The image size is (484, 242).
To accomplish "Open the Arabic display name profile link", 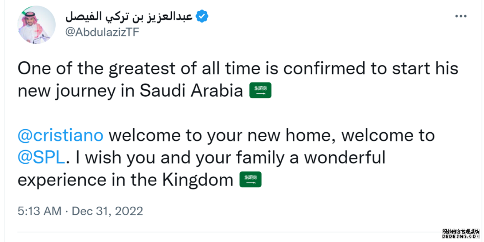I will [x=129, y=17].
